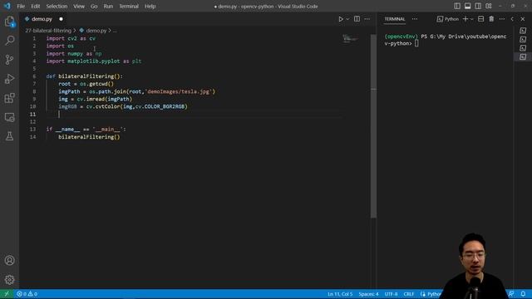The width and height of the screenshot is (532, 299).
Task: Open the Extensions view
Action: pyautogui.click(x=9, y=98)
